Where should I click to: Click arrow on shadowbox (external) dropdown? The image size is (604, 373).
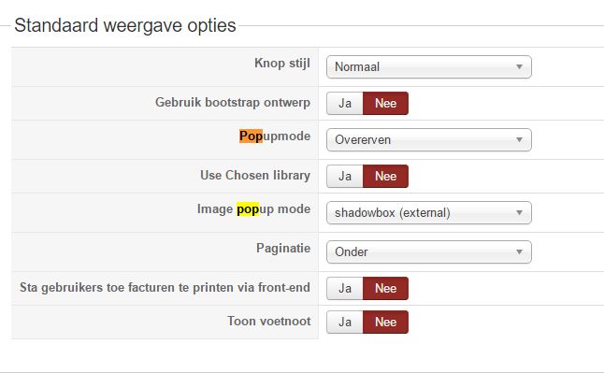[x=519, y=213]
